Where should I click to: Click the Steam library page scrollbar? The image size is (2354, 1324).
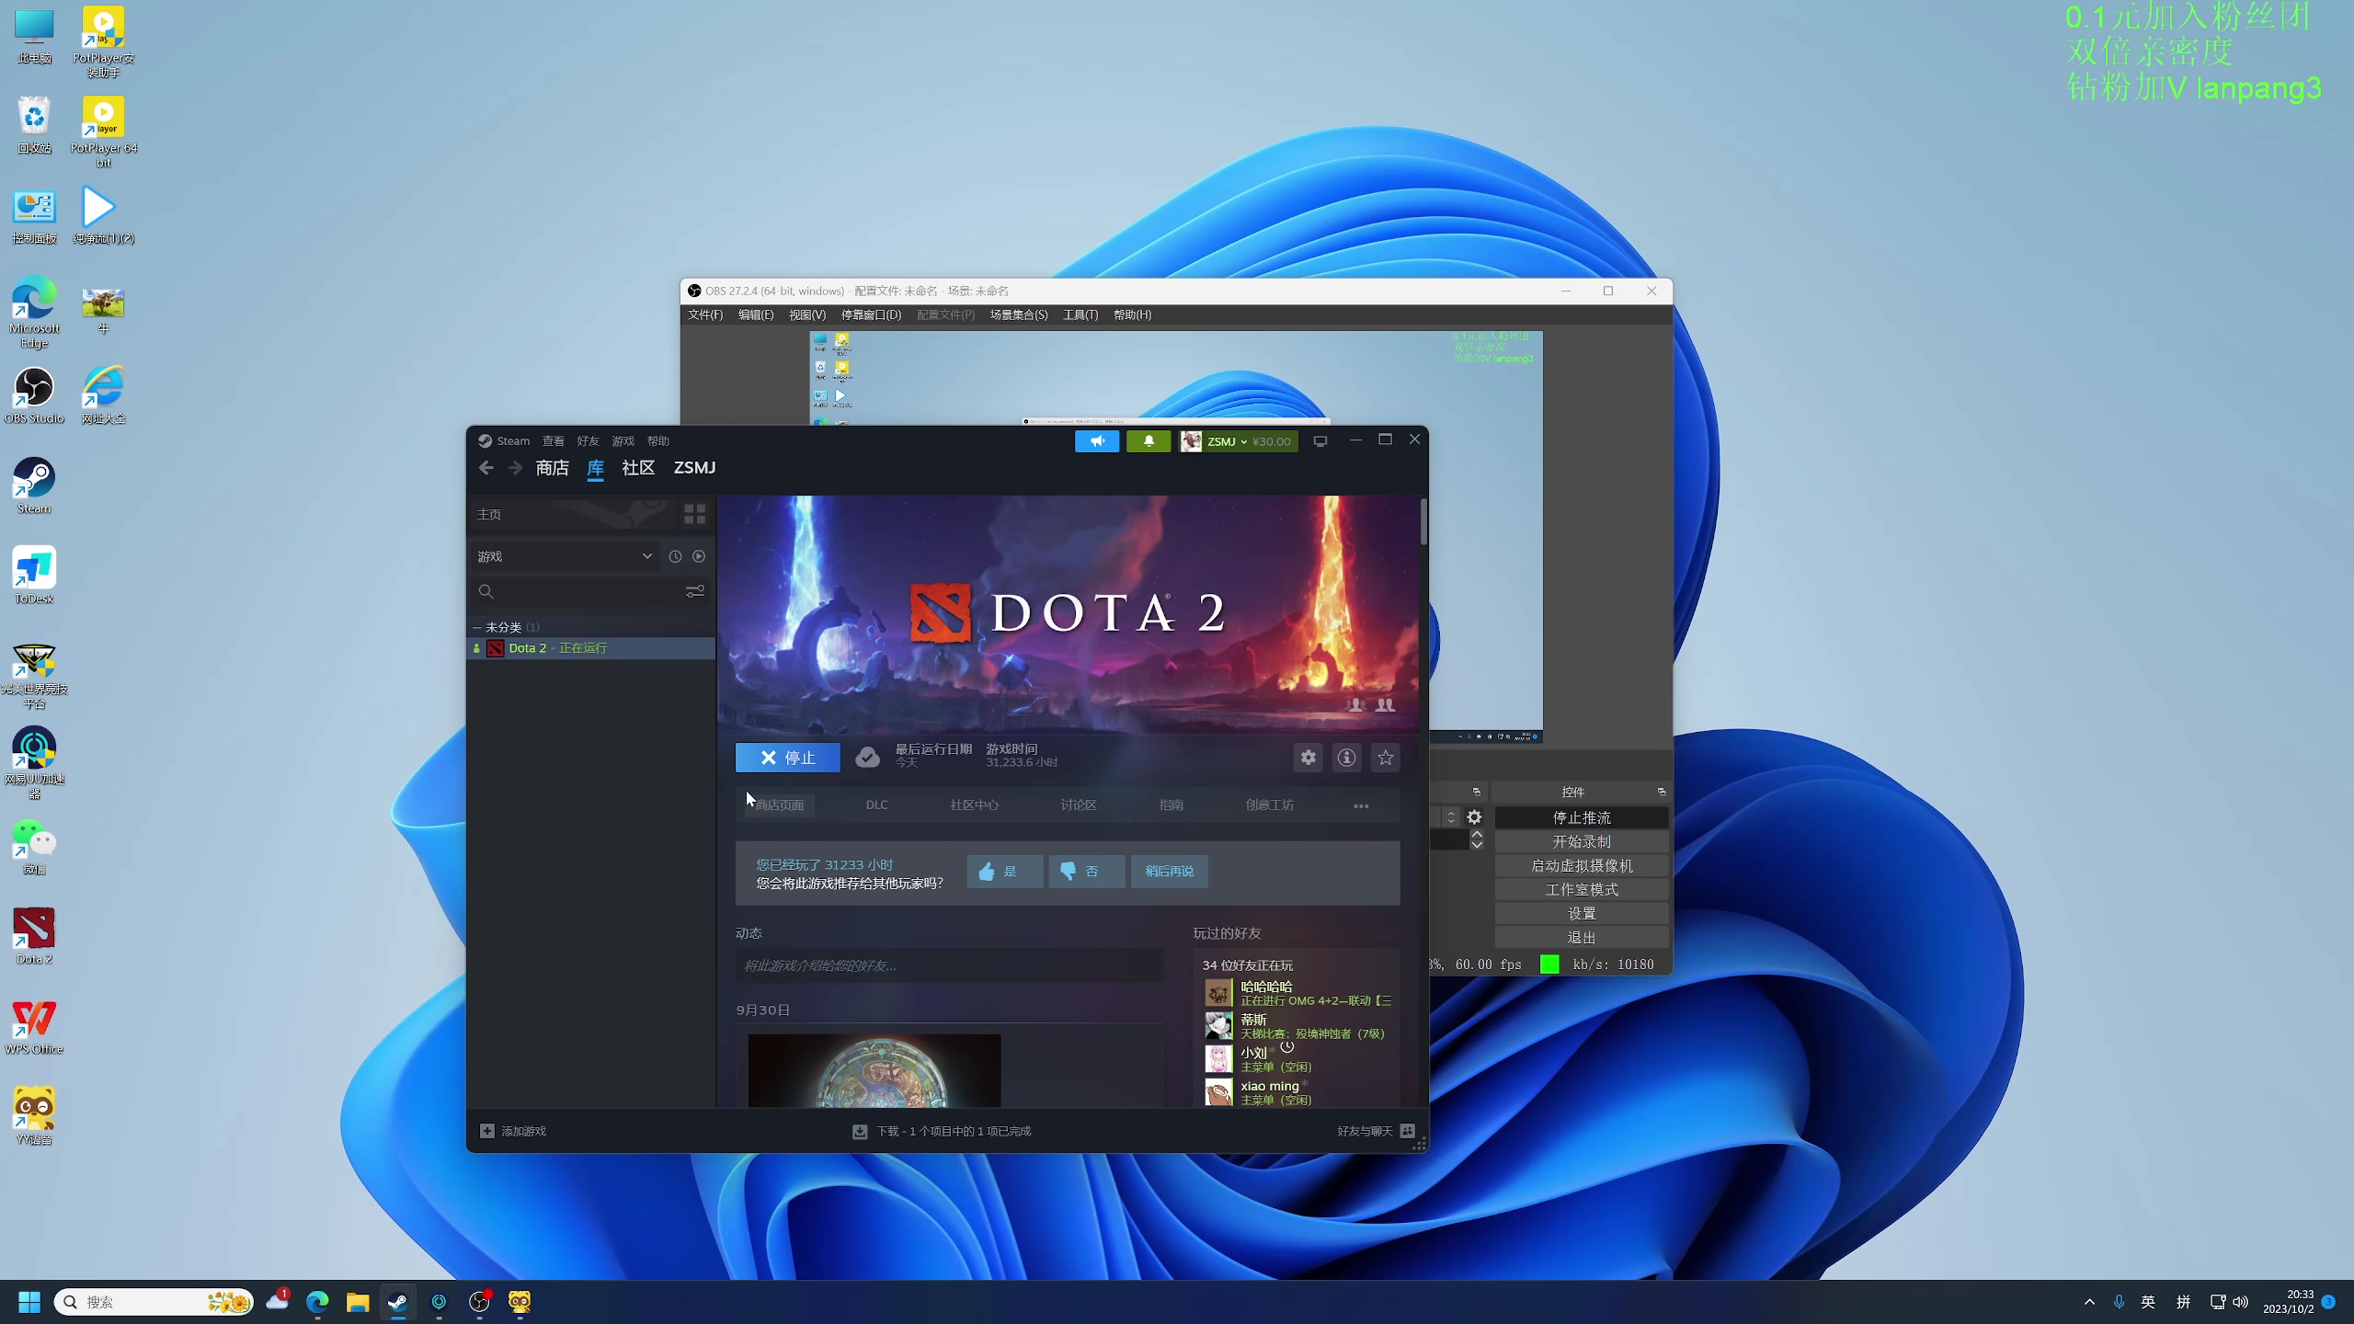click(x=1423, y=521)
